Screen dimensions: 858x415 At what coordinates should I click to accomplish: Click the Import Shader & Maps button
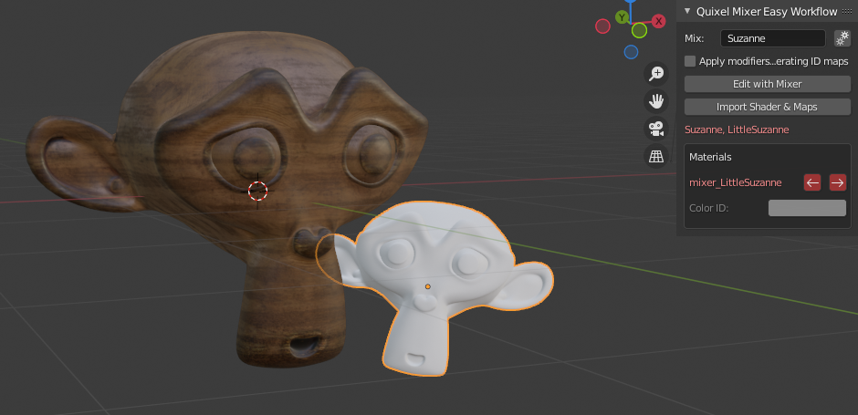[767, 107]
